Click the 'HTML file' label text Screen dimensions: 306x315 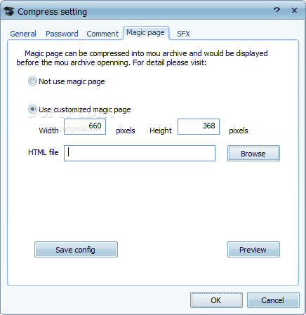click(x=44, y=152)
